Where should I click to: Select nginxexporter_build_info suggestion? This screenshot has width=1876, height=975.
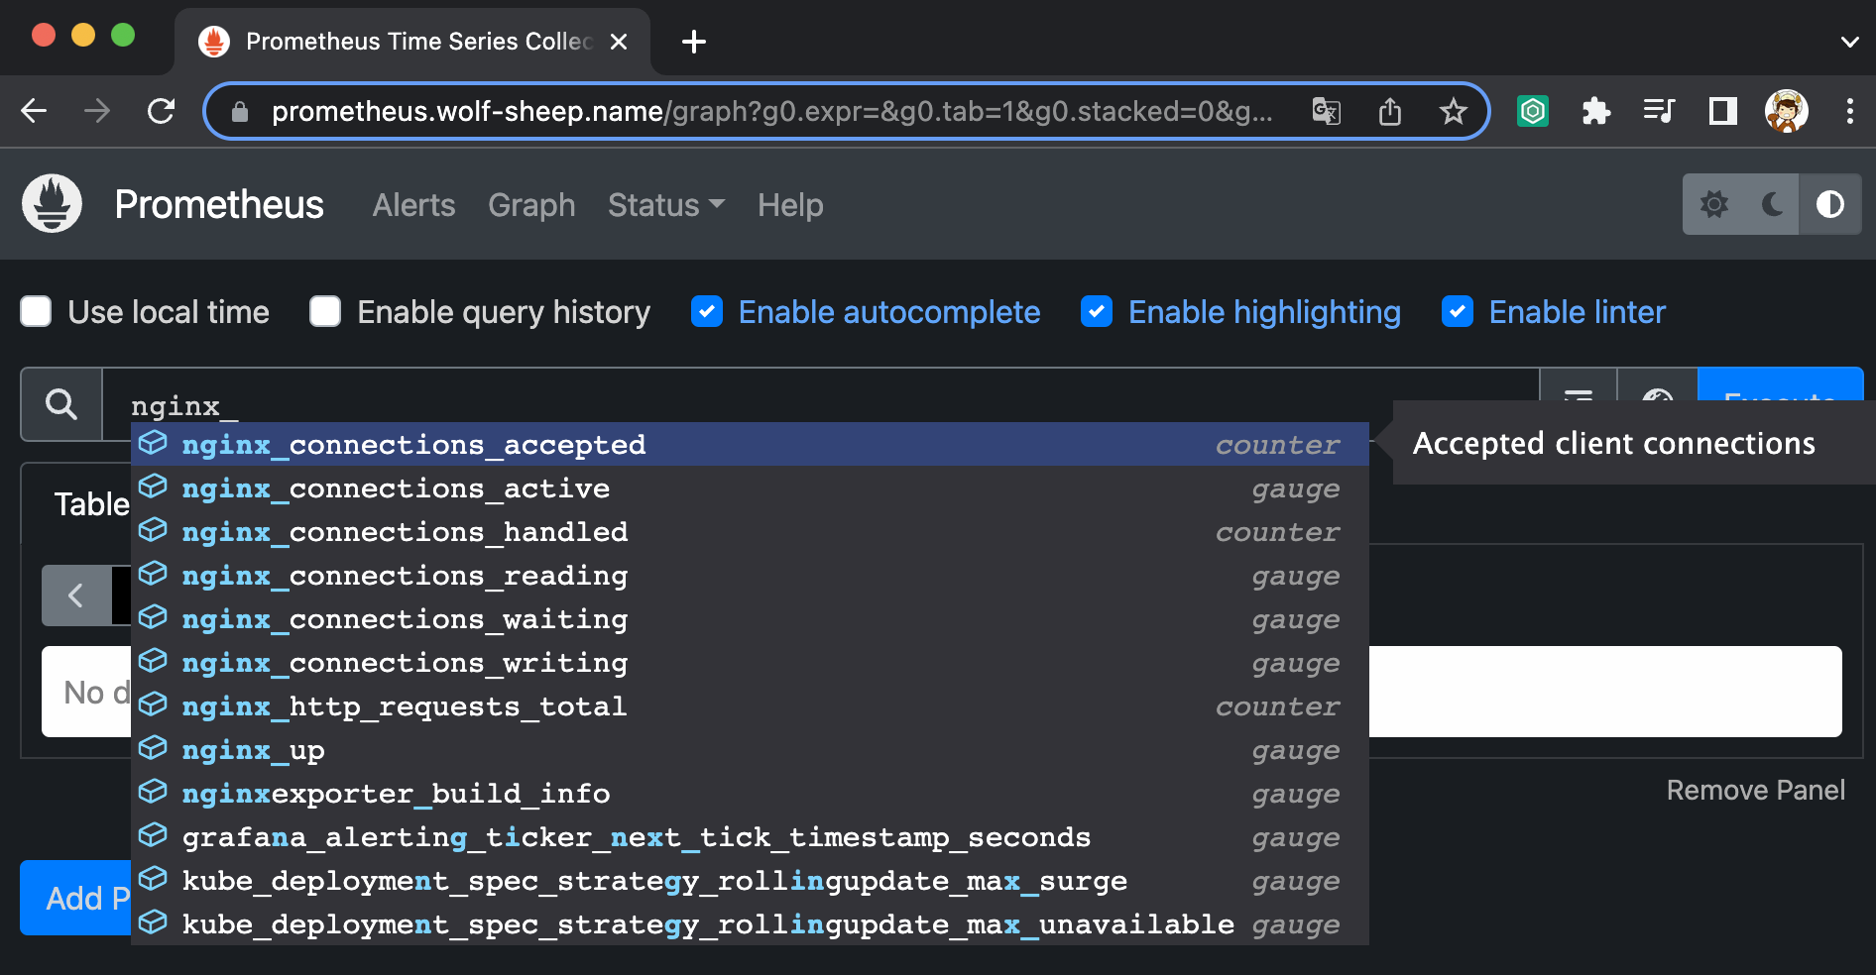[x=750, y=793]
